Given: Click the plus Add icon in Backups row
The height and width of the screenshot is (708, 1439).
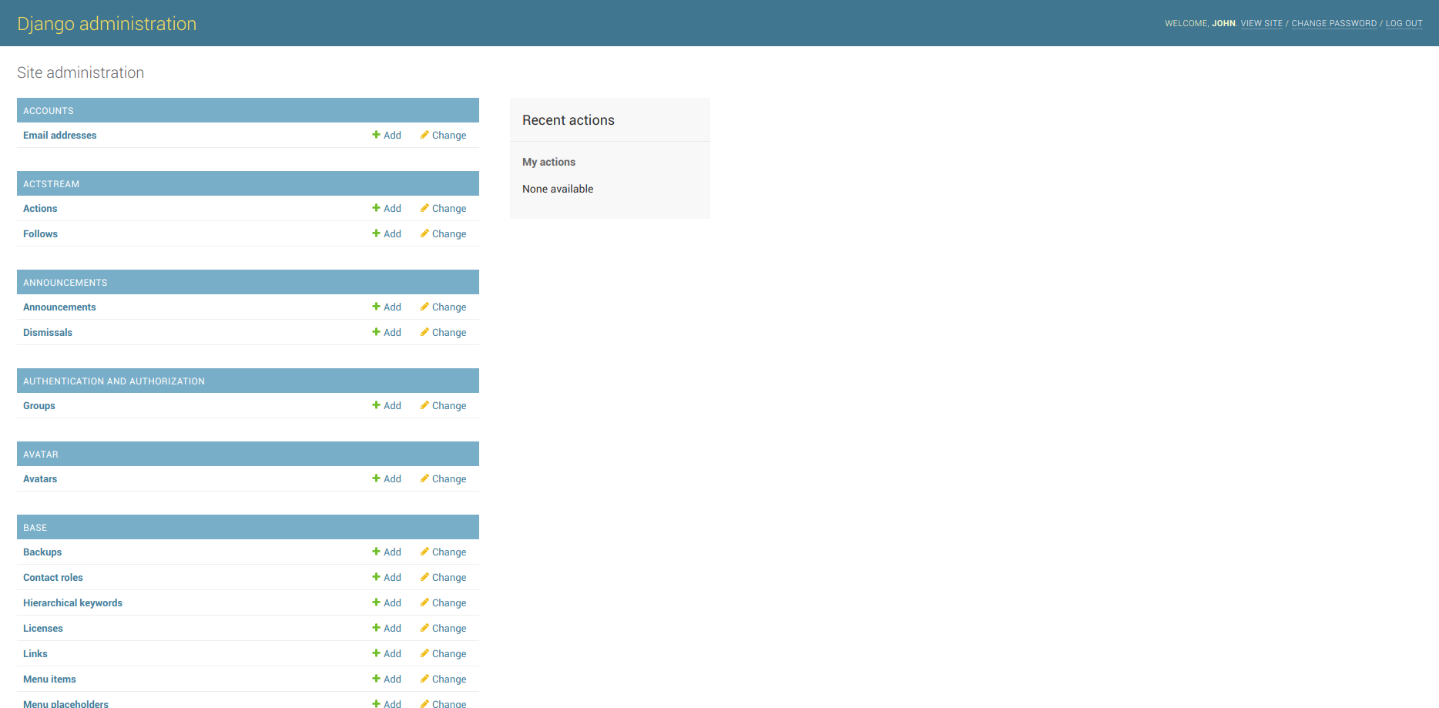Looking at the screenshot, I should (376, 552).
